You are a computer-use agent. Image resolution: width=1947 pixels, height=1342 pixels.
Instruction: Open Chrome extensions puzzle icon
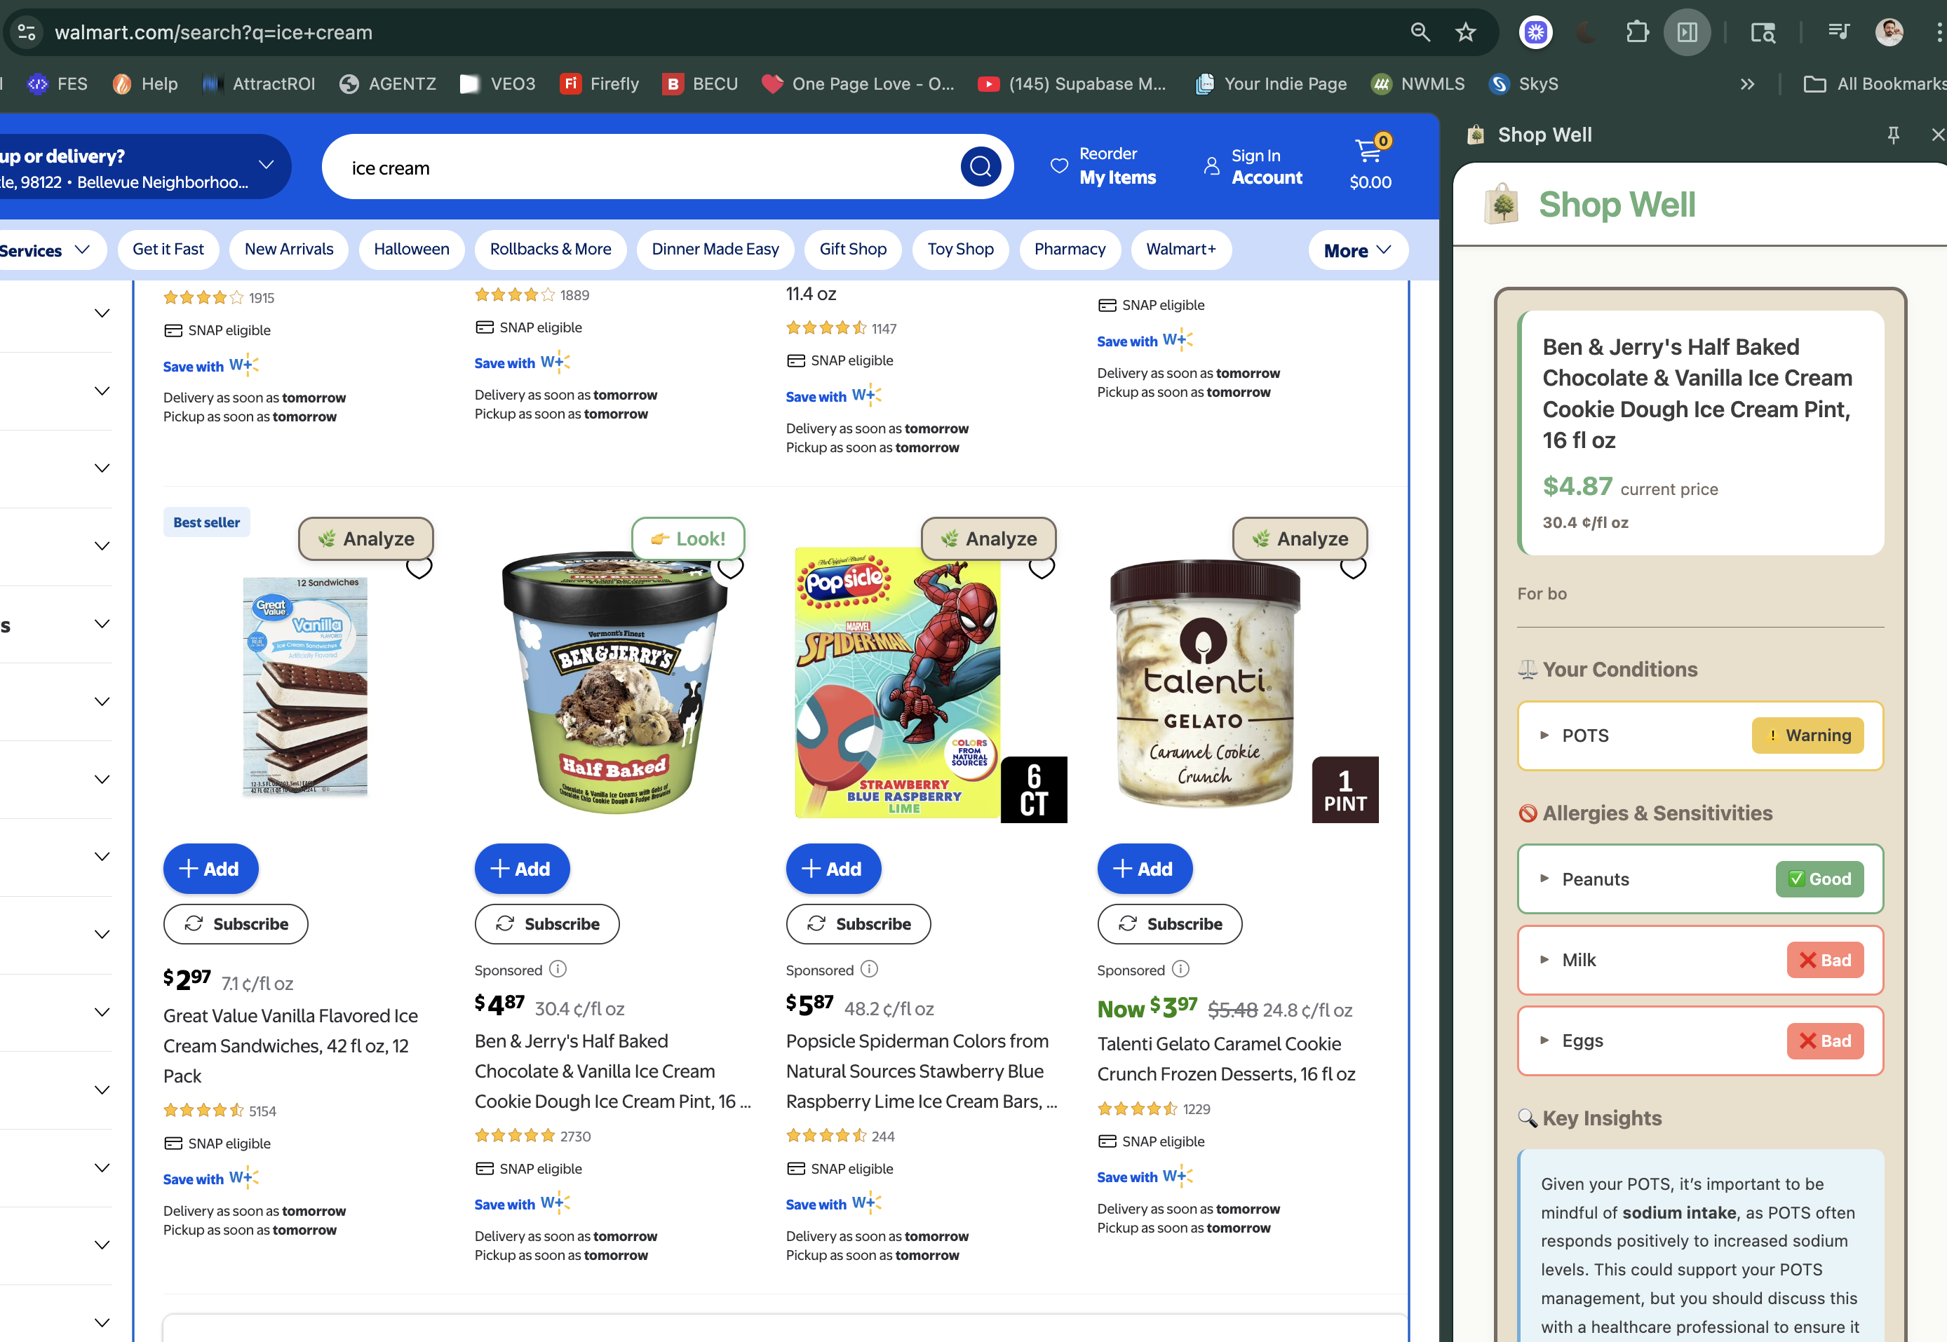point(1637,33)
